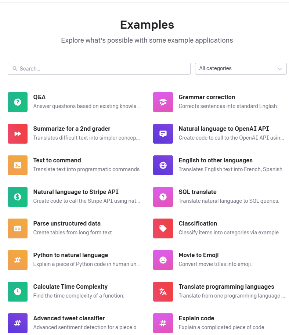The height and width of the screenshot is (335, 289).
Task: Click the clock icon for Calculate Time Complexity
Action: click(18, 292)
